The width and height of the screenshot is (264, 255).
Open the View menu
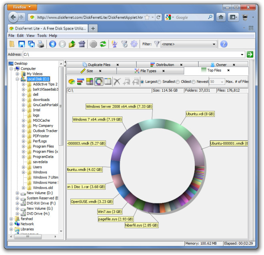[x=30, y=36]
